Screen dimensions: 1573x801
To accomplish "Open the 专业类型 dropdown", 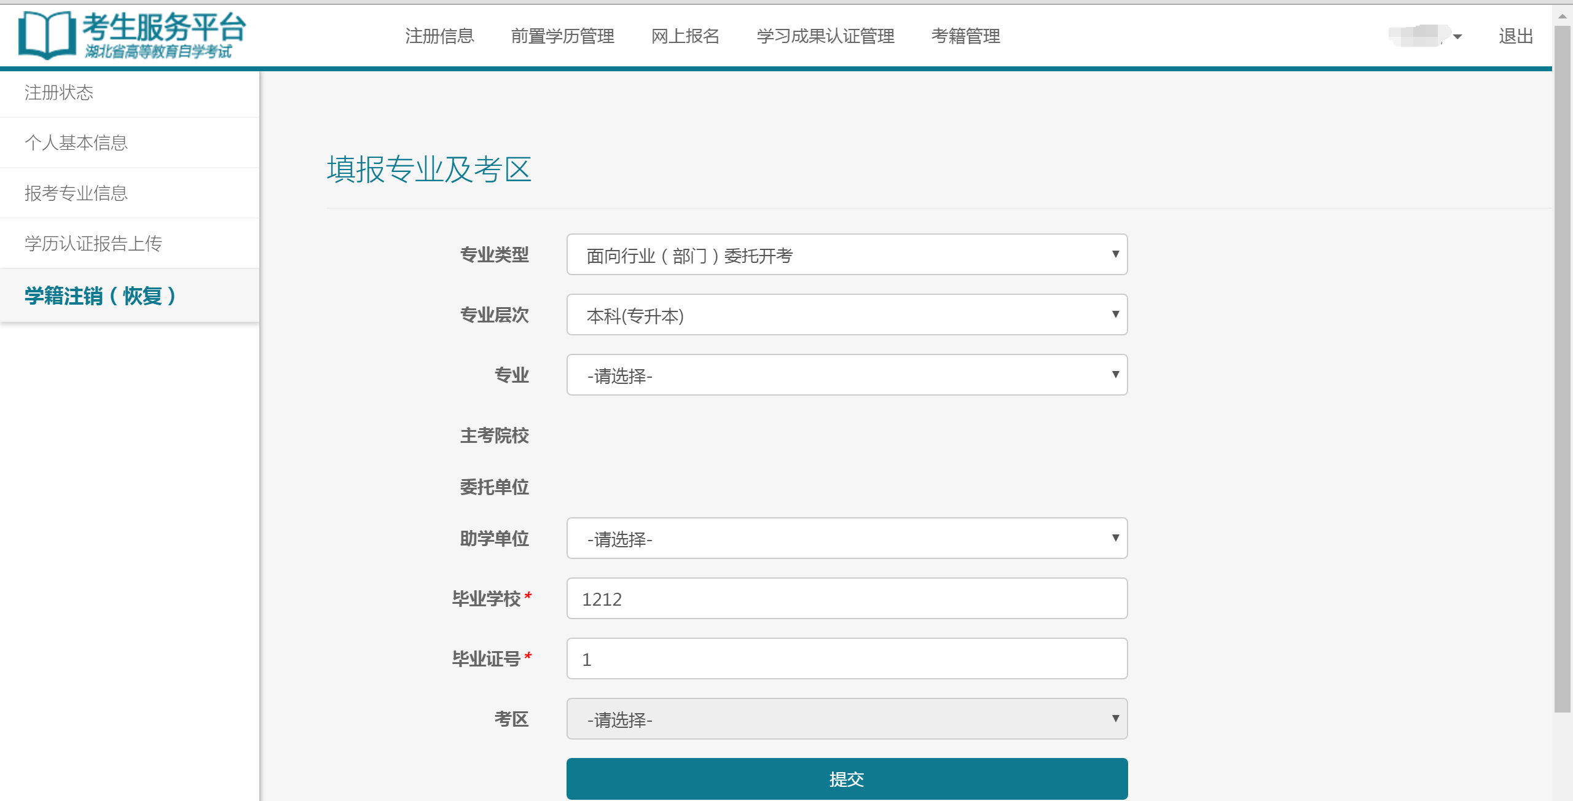I will [847, 254].
